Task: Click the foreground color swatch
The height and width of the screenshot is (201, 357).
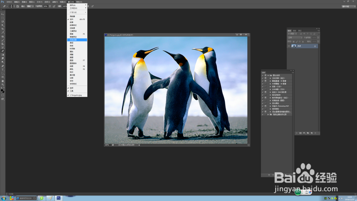Action: 2,90
